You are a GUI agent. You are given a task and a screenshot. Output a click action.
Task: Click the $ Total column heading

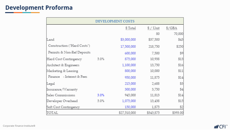(130, 28)
